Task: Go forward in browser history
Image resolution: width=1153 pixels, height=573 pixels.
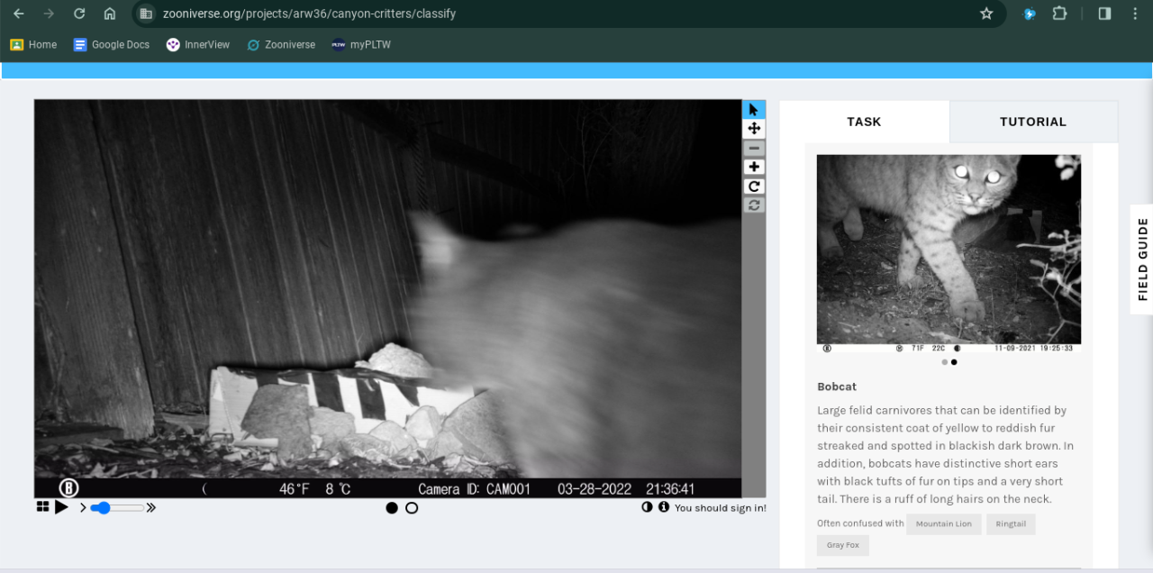Action: 49,14
